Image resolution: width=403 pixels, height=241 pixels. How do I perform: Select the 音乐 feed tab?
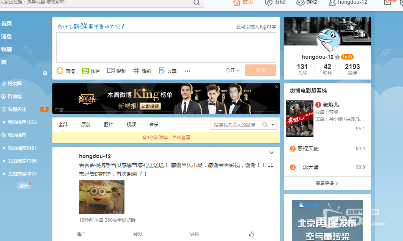[154, 125]
